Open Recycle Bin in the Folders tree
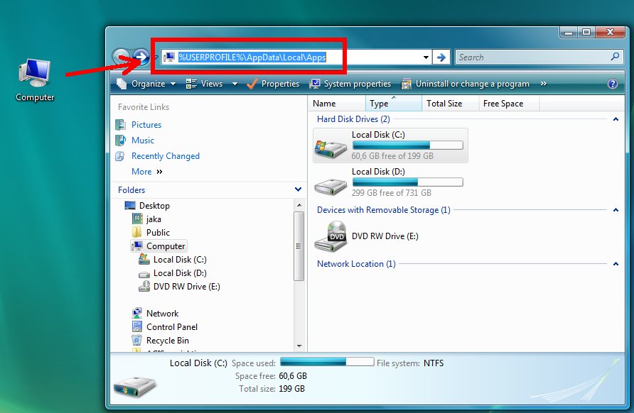This screenshot has height=413, width=634. [x=167, y=341]
